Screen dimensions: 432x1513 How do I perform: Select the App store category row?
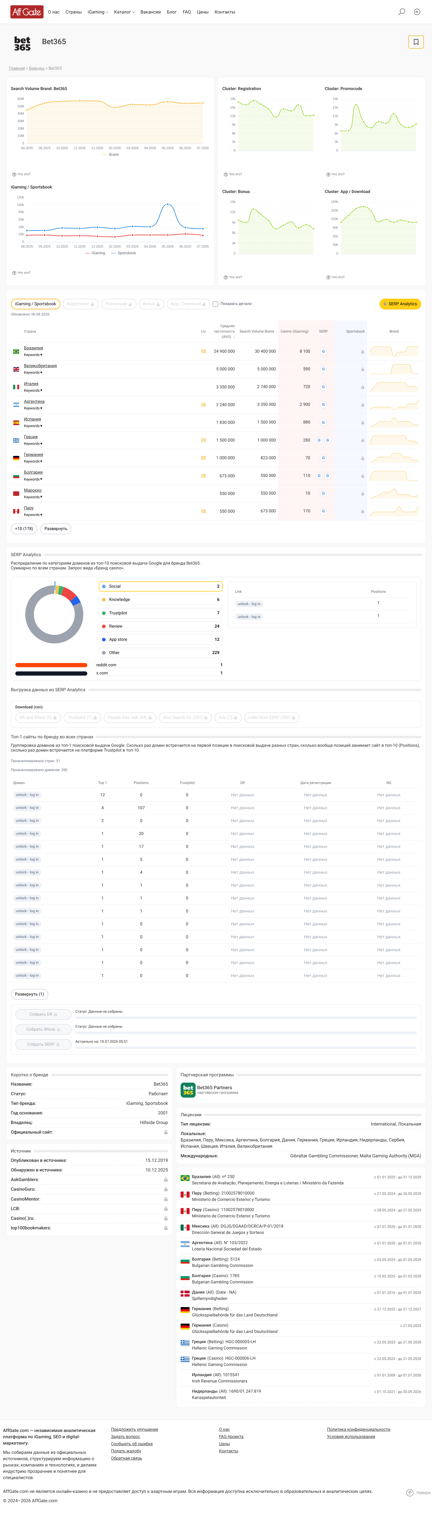click(160, 640)
